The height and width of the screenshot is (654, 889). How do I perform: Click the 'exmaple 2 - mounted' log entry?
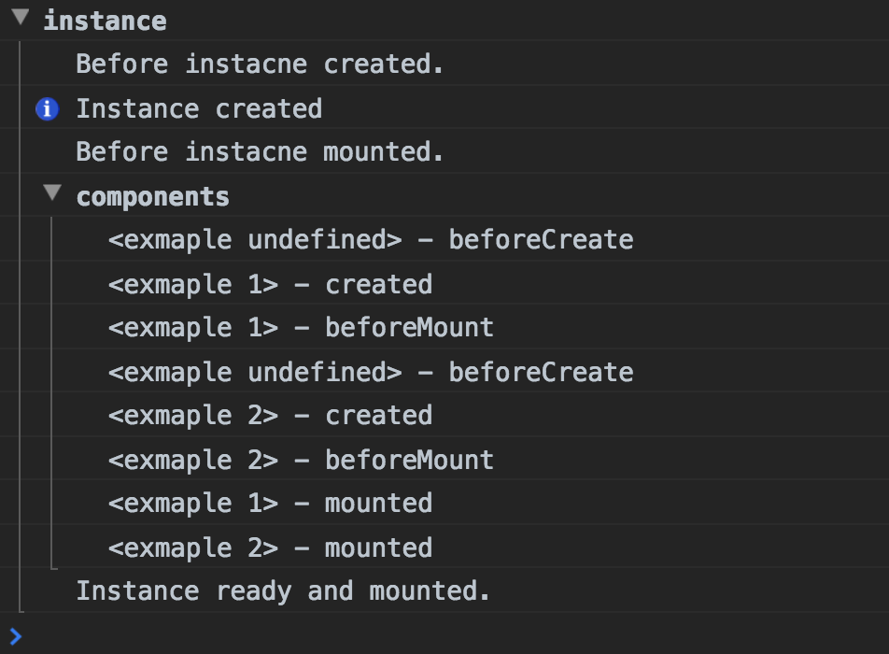point(270,547)
